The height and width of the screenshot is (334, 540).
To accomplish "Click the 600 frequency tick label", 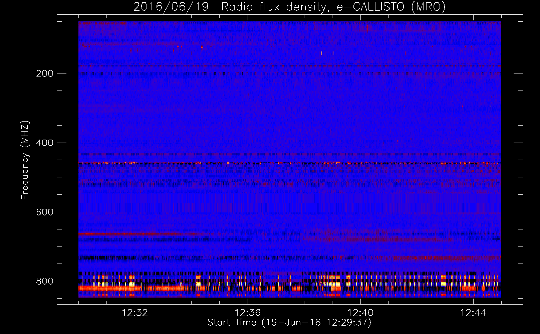I will coord(45,212).
